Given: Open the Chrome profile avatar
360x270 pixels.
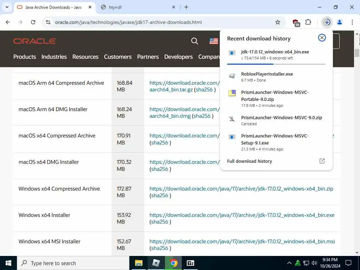Looking at the screenshot, I should point(340,22).
